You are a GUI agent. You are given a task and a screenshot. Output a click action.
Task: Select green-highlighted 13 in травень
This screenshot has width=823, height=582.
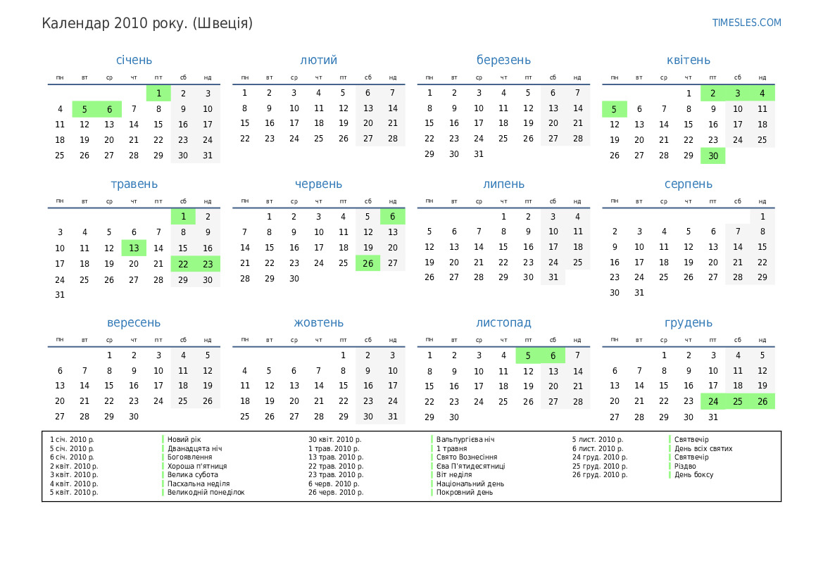(134, 248)
